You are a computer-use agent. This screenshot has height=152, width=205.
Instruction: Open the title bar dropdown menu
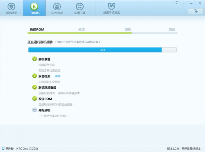pos(184,3)
